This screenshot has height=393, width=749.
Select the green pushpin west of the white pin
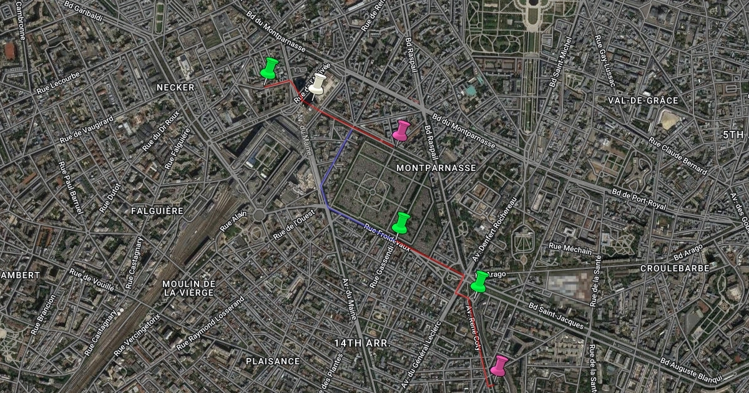pos(270,68)
